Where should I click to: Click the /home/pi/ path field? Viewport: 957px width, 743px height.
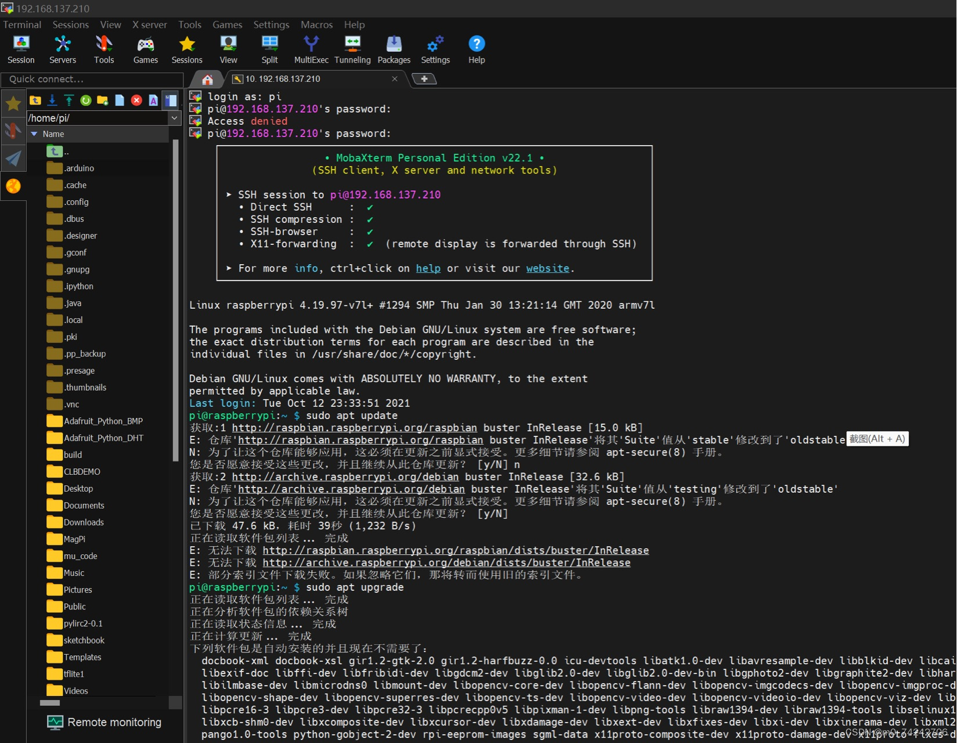(98, 118)
